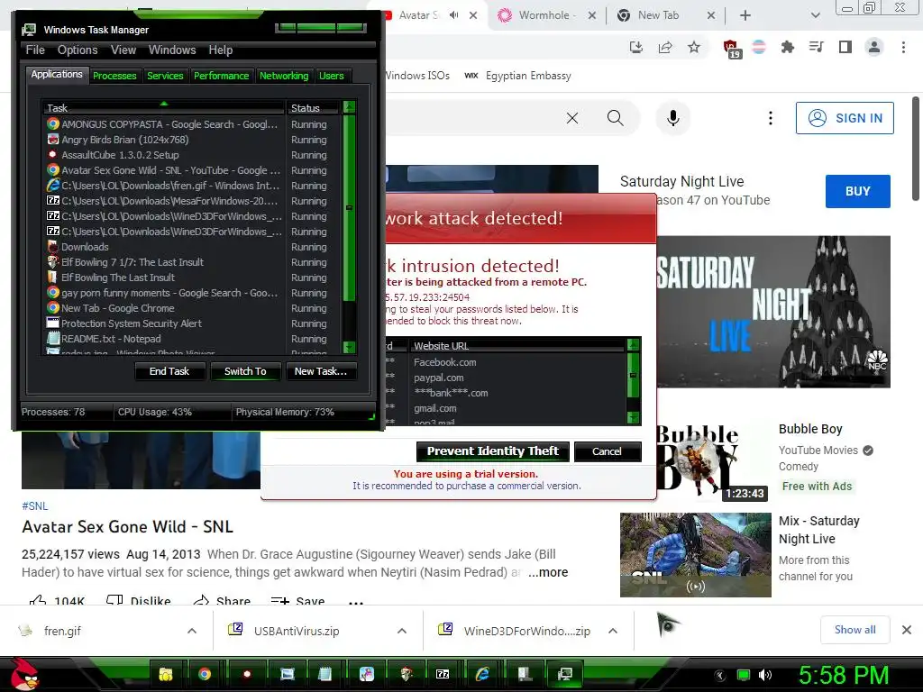923x692 pixels.
Task: Open the Chrome three-dot menu
Action: click(x=903, y=47)
